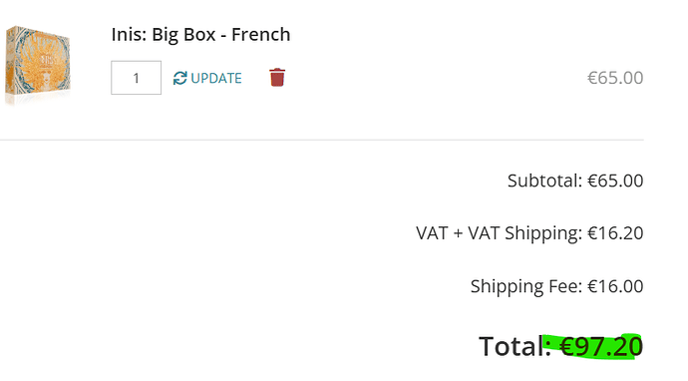The width and height of the screenshot is (688, 381).
Task: Click the words Big Box in product title
Action: (x=183, y=35)
